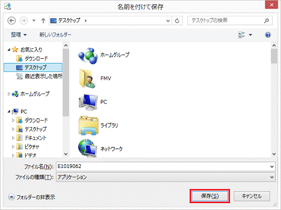
Task: Select PC in navigation pane
Action: 24,111
